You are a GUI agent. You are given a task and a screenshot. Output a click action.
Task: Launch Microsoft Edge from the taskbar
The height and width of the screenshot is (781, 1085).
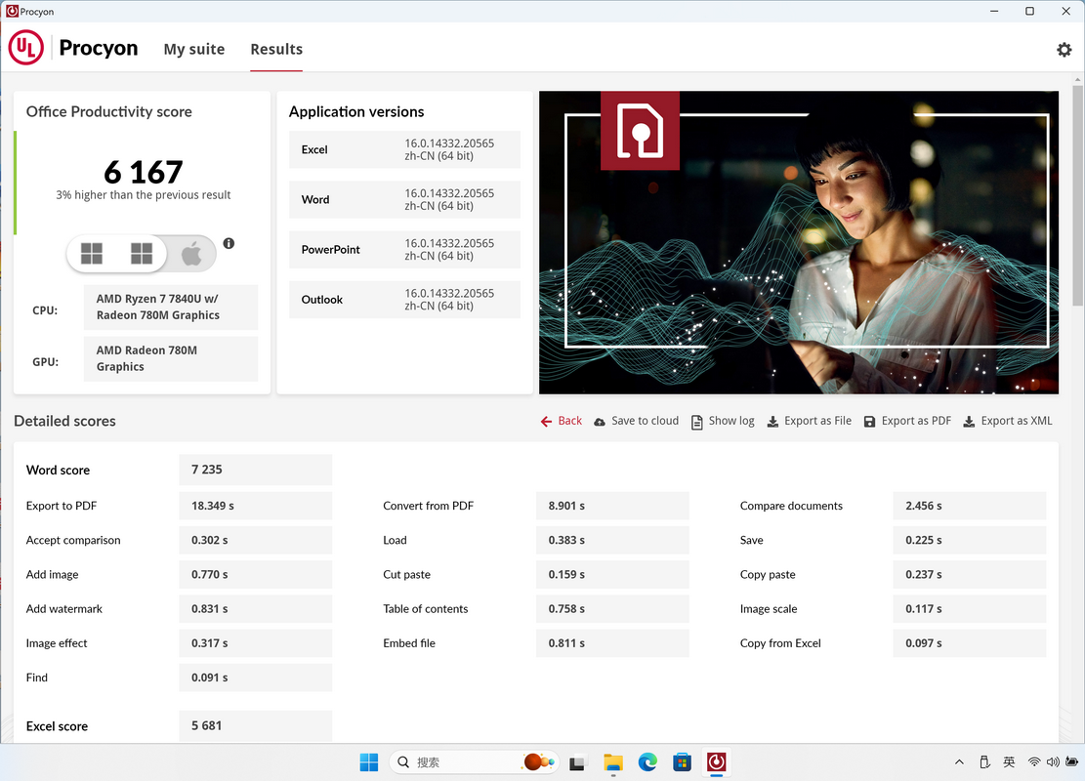coord(647,762)
